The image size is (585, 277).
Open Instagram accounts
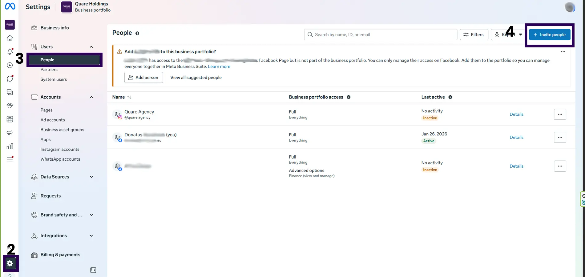coord(60,149)
